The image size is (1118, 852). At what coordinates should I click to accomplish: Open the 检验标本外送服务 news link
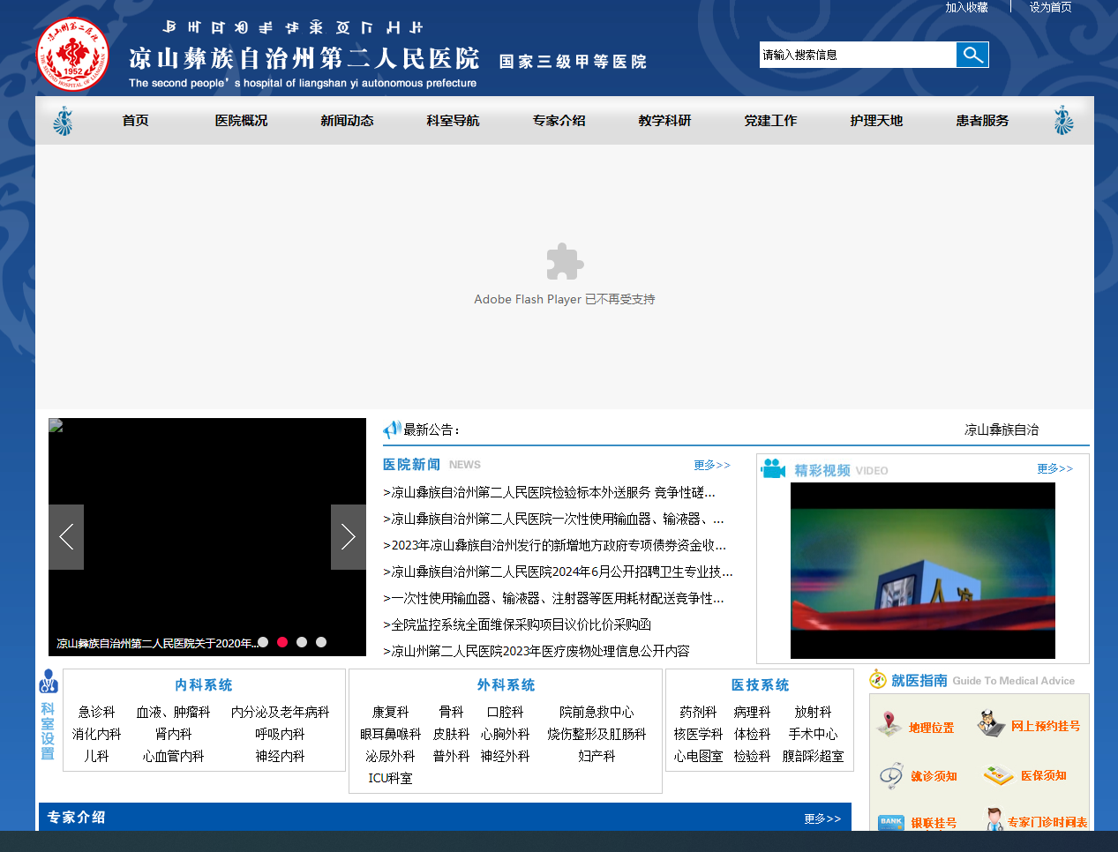[x=549, y=492]
